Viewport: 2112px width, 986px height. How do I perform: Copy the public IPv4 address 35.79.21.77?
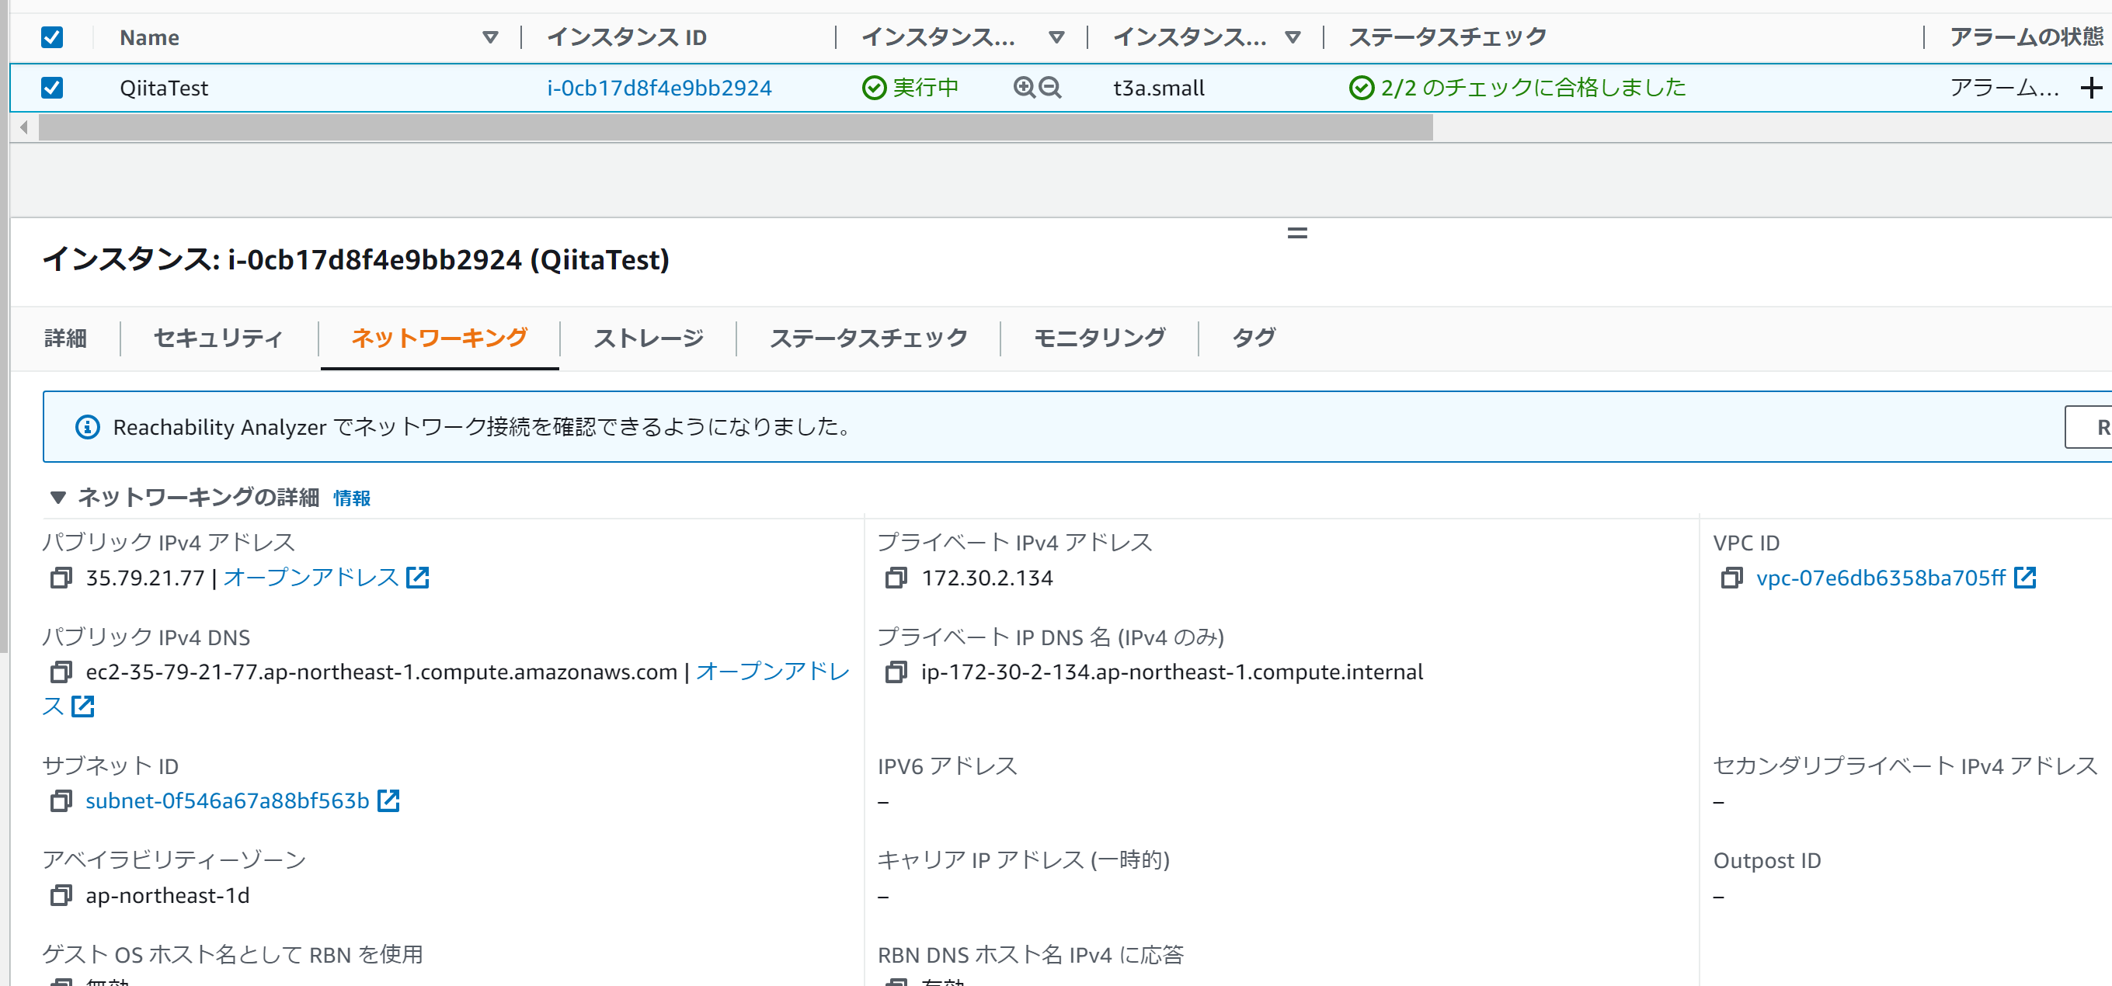(x=61, y=578)
